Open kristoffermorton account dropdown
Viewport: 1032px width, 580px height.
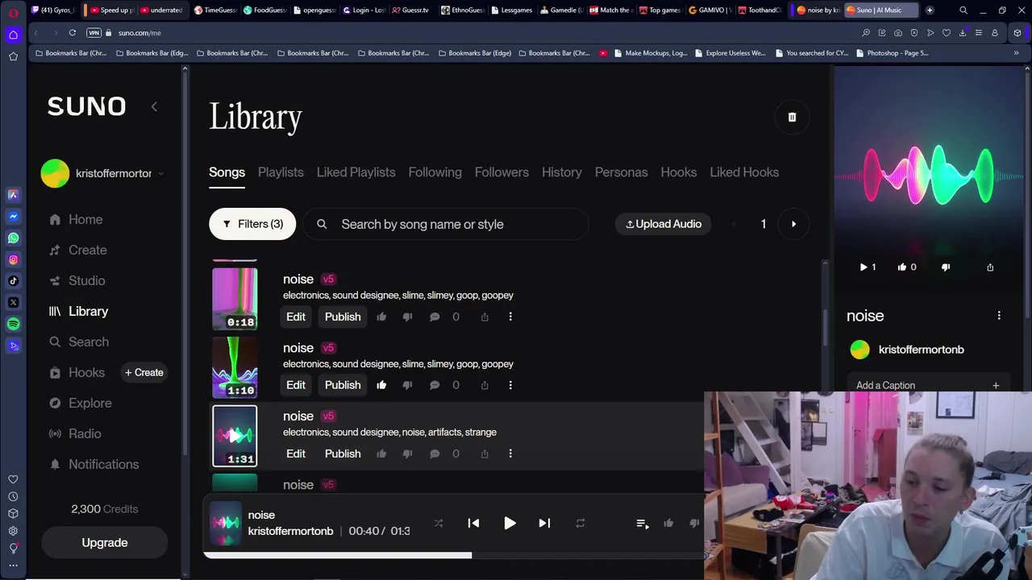pyautogui.click(x=103, y=173)
